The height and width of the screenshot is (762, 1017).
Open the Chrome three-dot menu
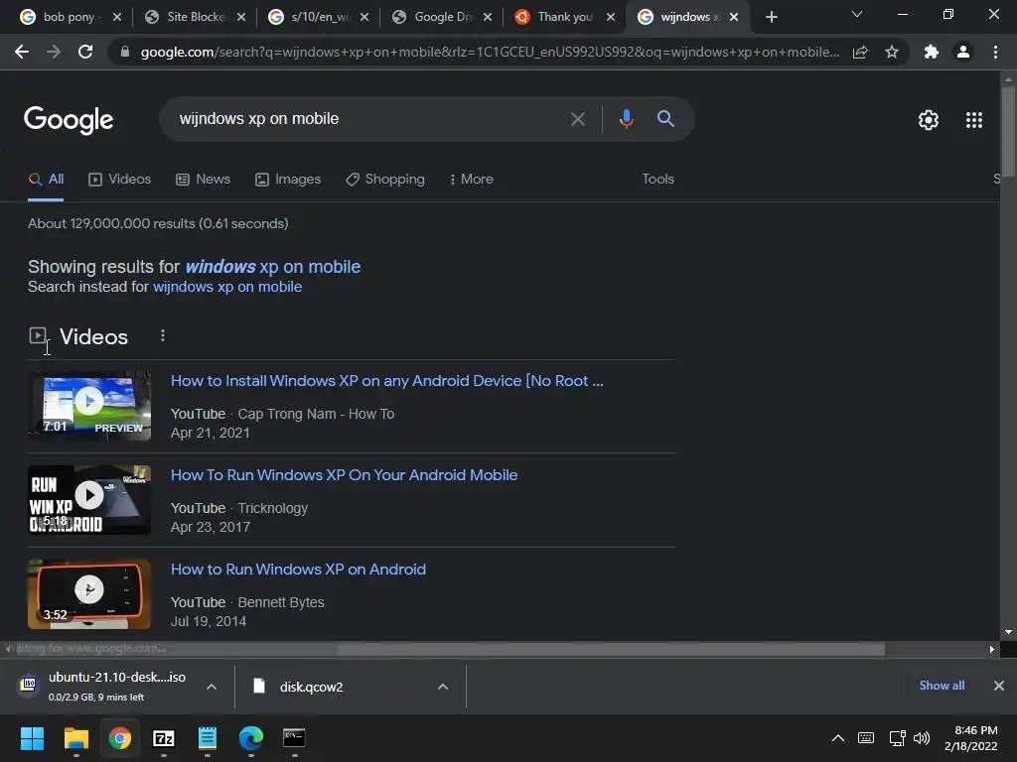995,52
